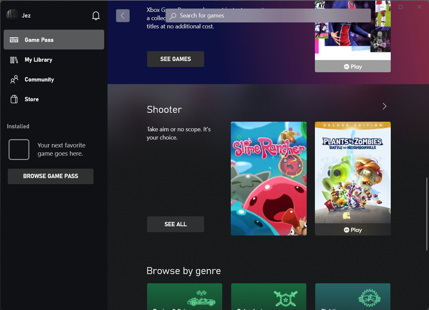Viewport: 429px width, 310px height.
Task: Click the Browse by genre heading
Action: click(184, 271)
